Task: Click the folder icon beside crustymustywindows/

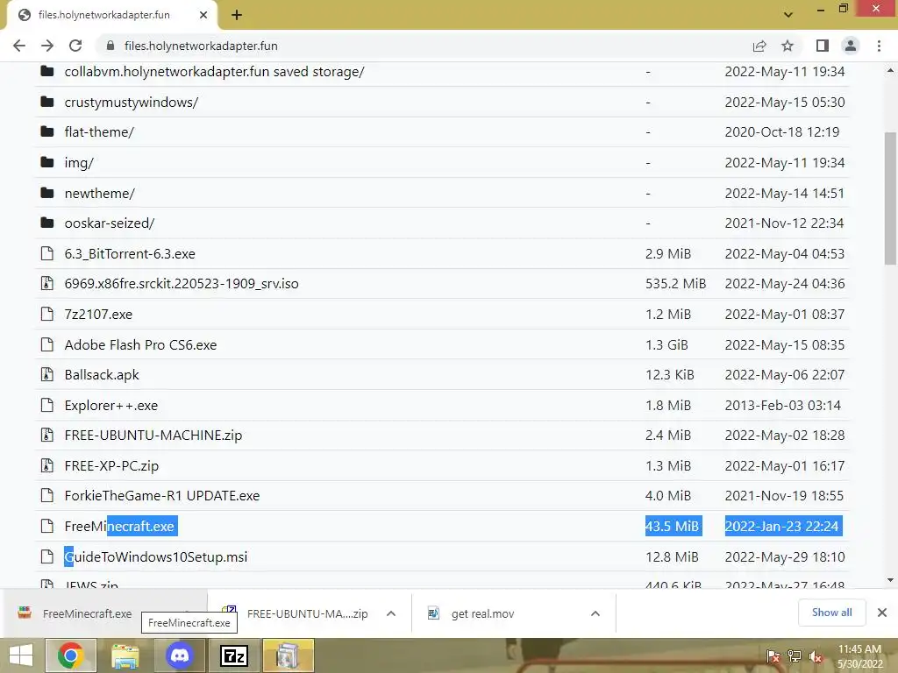Action: (47, 102)
